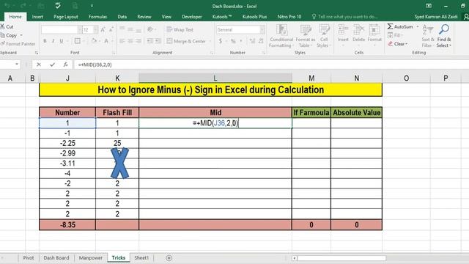The width and height of the screenshot is (469, 264).
Task: Open the Number format General dropdown
Action: 262,29
